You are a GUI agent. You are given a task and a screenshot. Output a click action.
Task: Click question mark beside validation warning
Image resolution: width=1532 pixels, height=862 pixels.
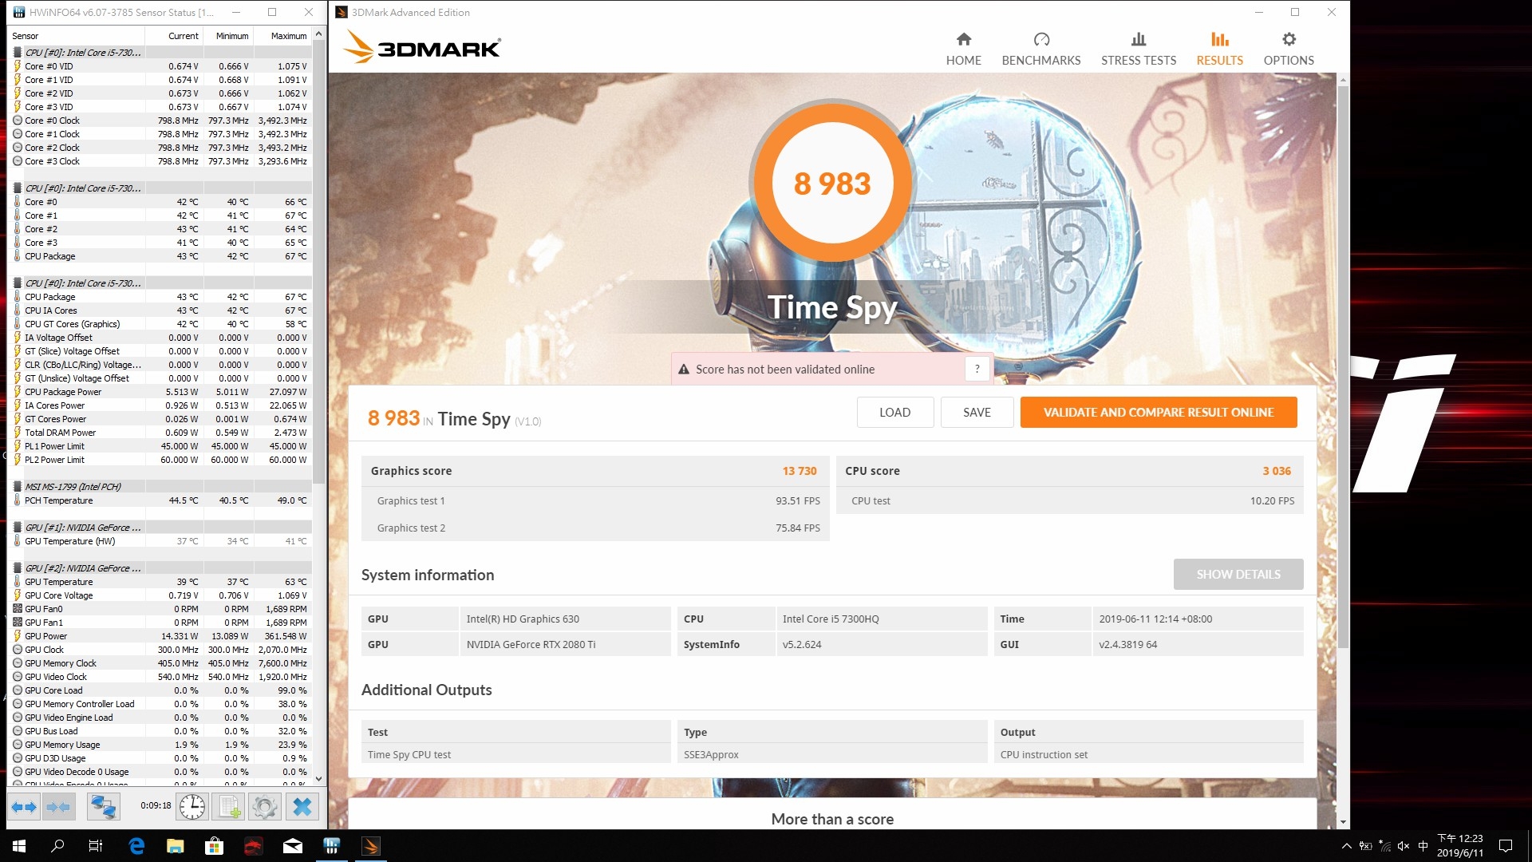pyautogui.click(x=977, y=369)
